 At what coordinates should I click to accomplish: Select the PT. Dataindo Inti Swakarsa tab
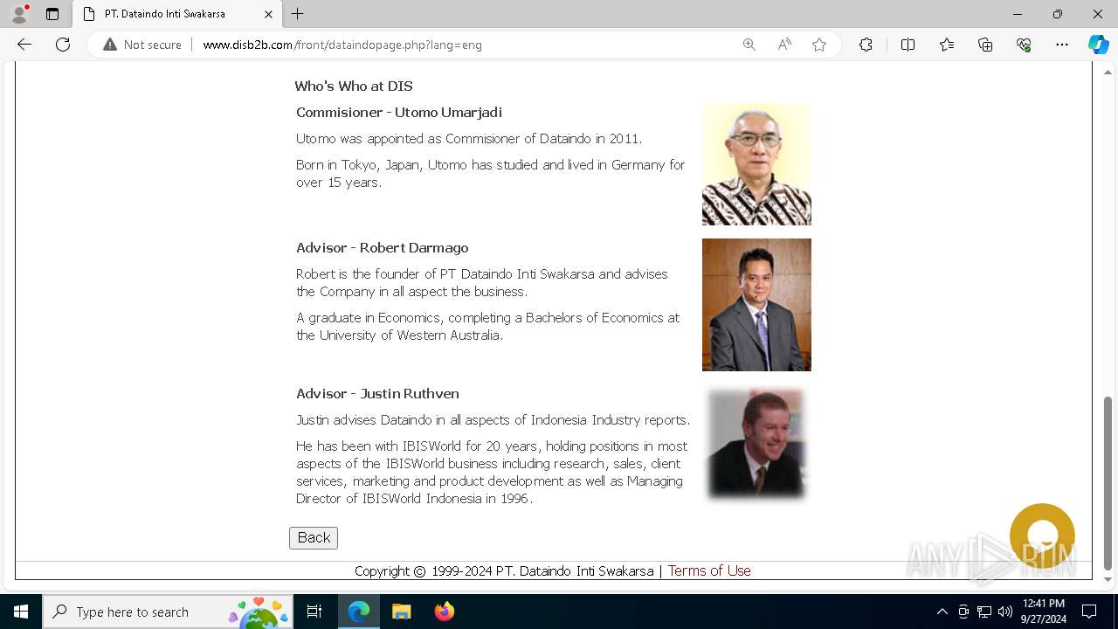(176, 14)
